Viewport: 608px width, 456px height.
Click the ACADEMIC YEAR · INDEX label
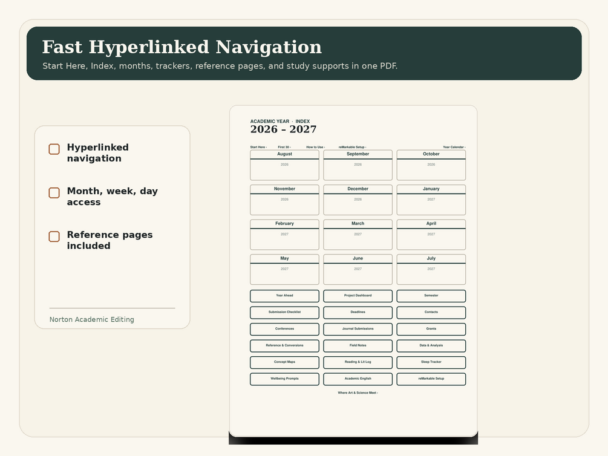(280, 122)
